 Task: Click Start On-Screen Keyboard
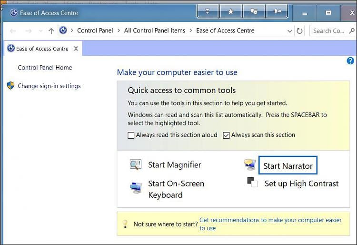176,189
